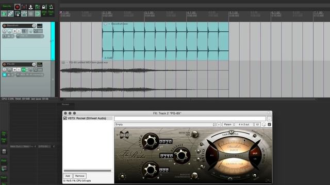Click the release value display 0250
The height and width of the screenshot is (185, 330).
[166, 156]
